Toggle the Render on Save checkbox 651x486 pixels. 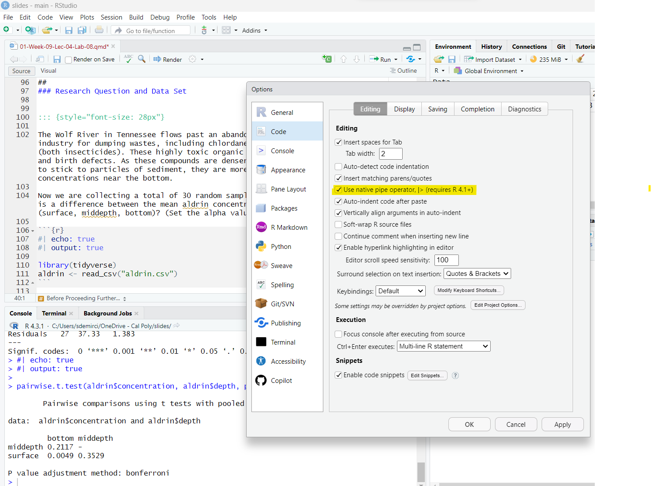click(x=68, y=60)
